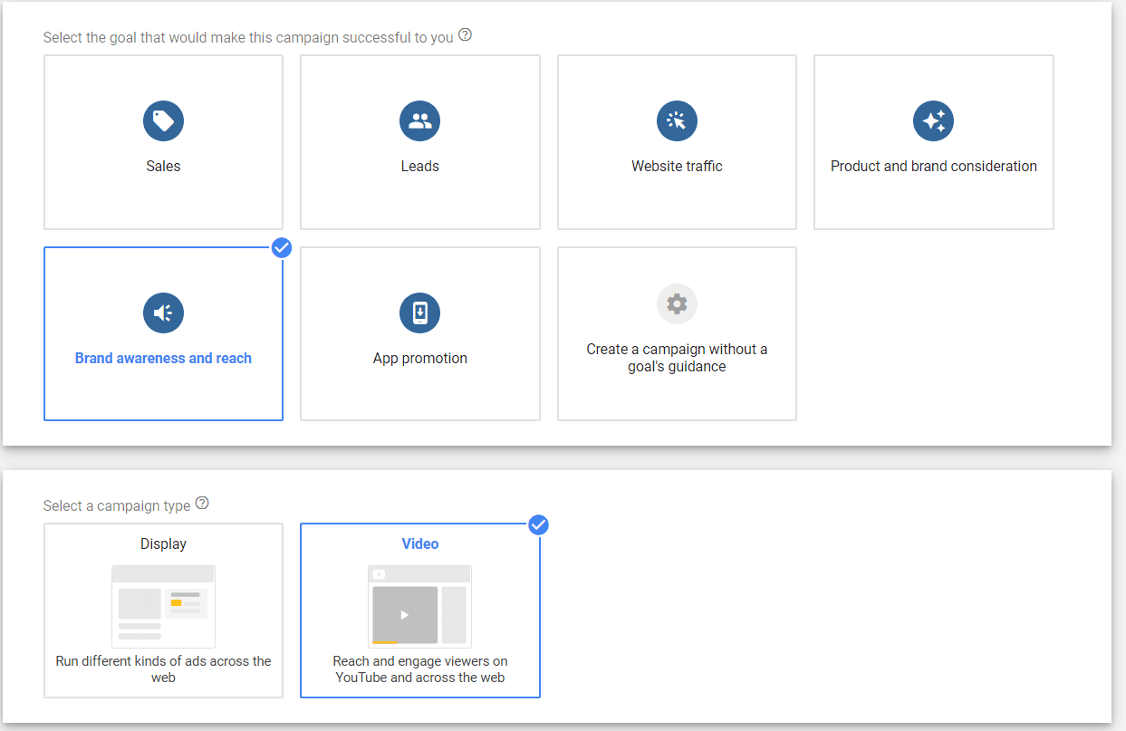Click the gear icon on the no-goal campaign card
This screenshot has width=1126, height=731.
coord(677,303)
